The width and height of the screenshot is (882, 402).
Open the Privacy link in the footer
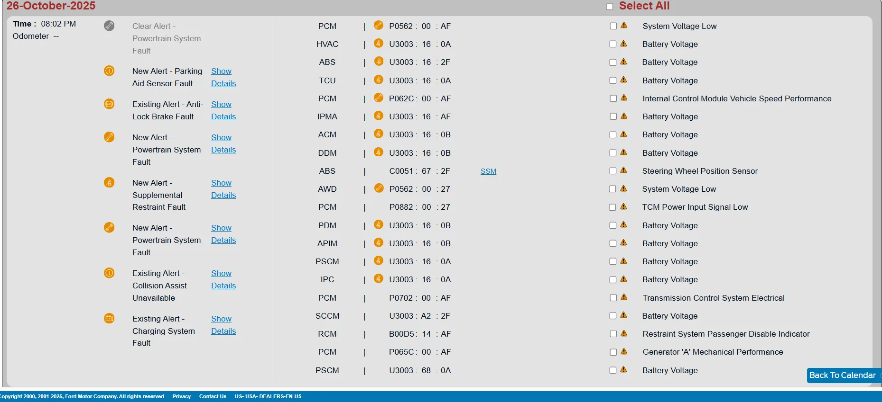(x=181, y=396)
